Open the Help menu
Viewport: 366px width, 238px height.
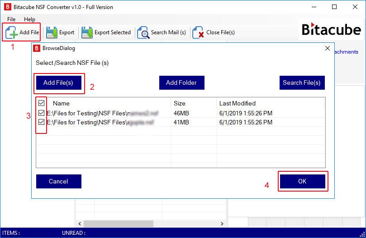click(x=29, y=19)
